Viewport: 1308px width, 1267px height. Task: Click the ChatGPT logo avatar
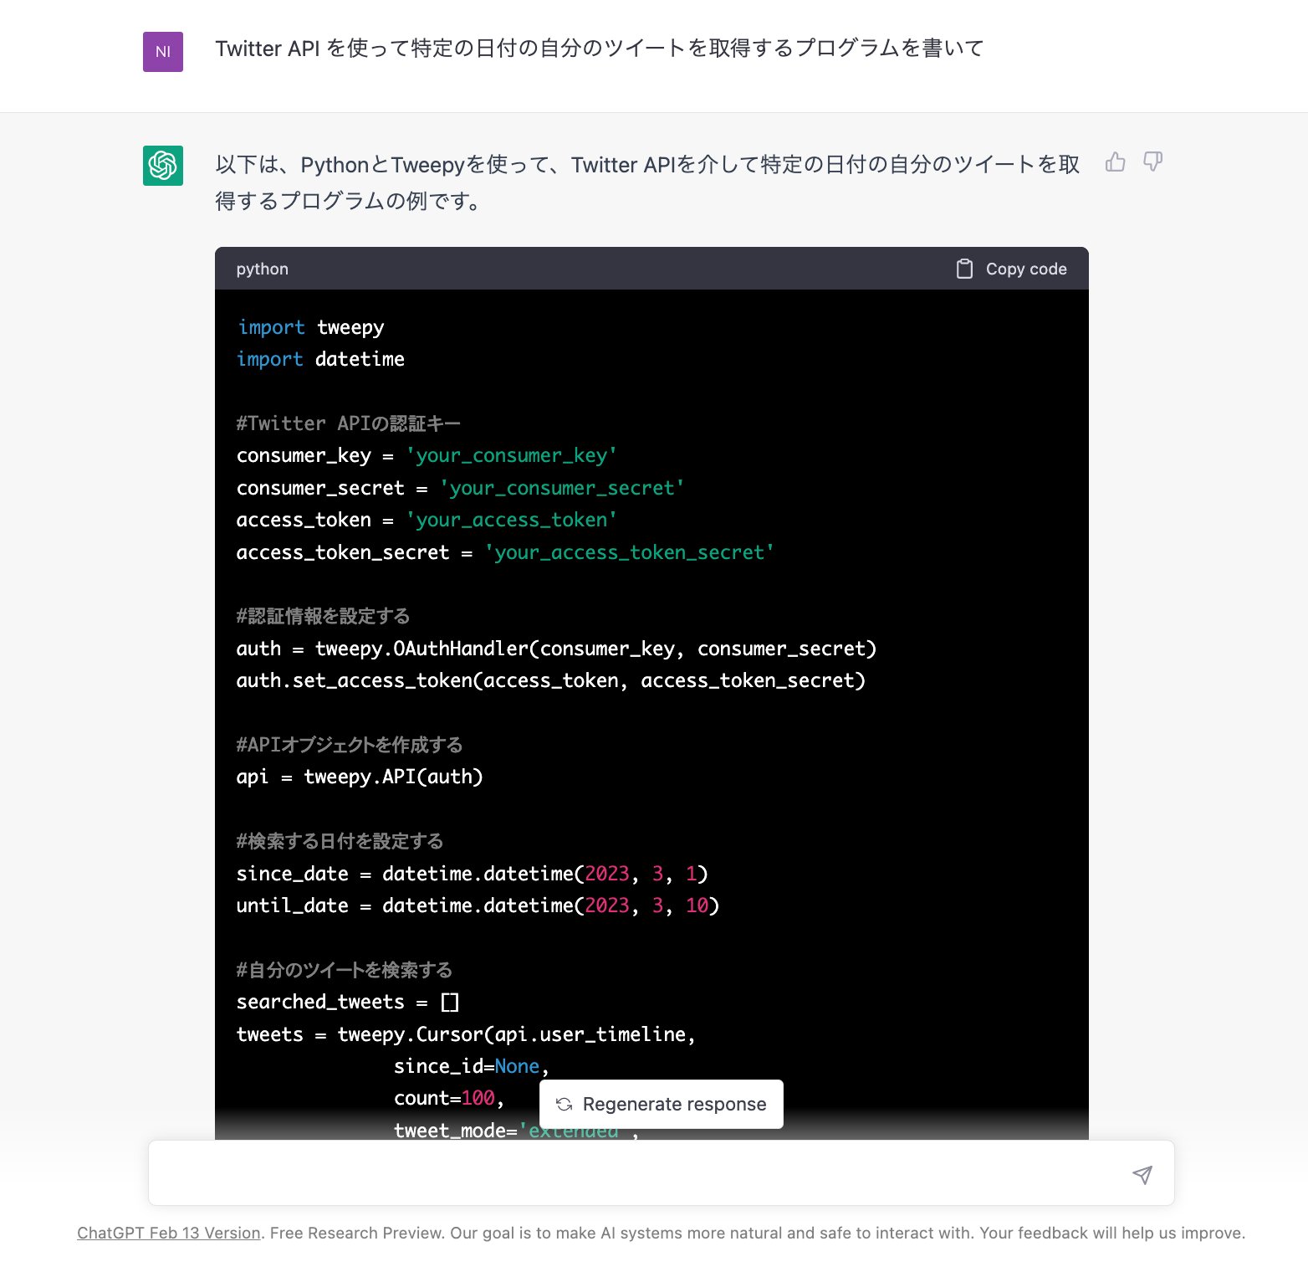pyautogui.click(x=163, y=165)
